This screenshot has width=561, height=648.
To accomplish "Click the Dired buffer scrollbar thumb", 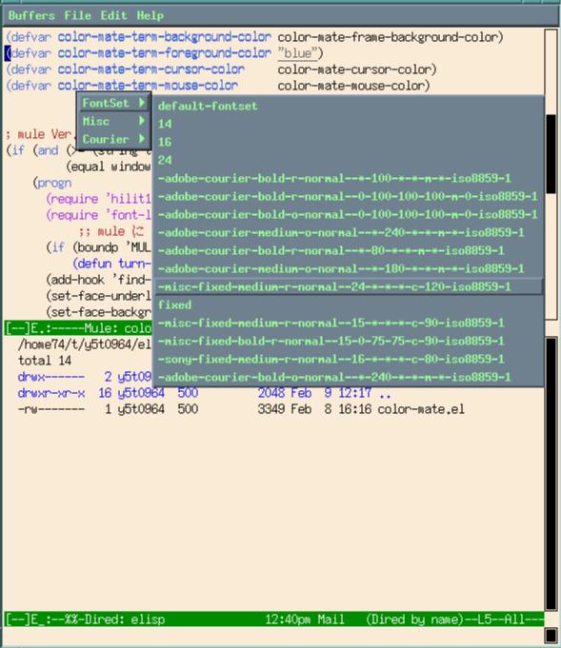I will pos(551,474).
